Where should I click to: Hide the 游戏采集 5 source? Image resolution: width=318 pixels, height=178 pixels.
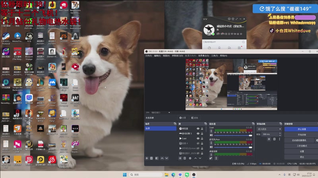[x=198, y=134]
